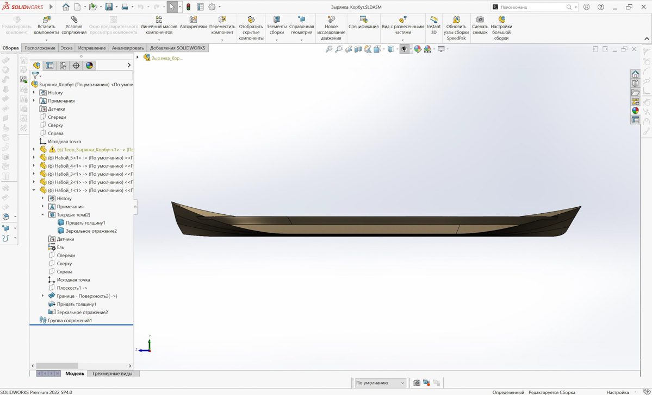Expand the Набой_5 component in tree
The height and width of the screenshot is (395, 652).
[x=34, y=158]
